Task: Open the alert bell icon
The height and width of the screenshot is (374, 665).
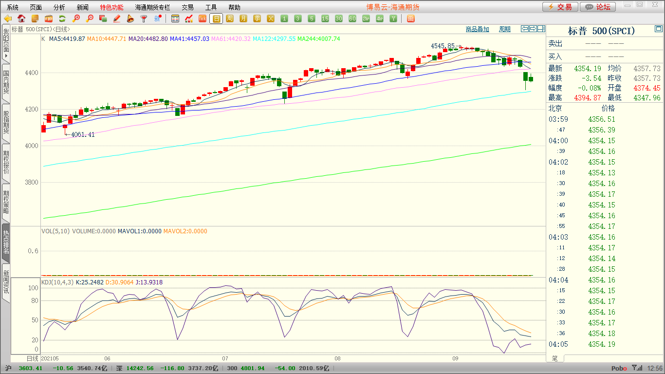Action: coord(130,19)
